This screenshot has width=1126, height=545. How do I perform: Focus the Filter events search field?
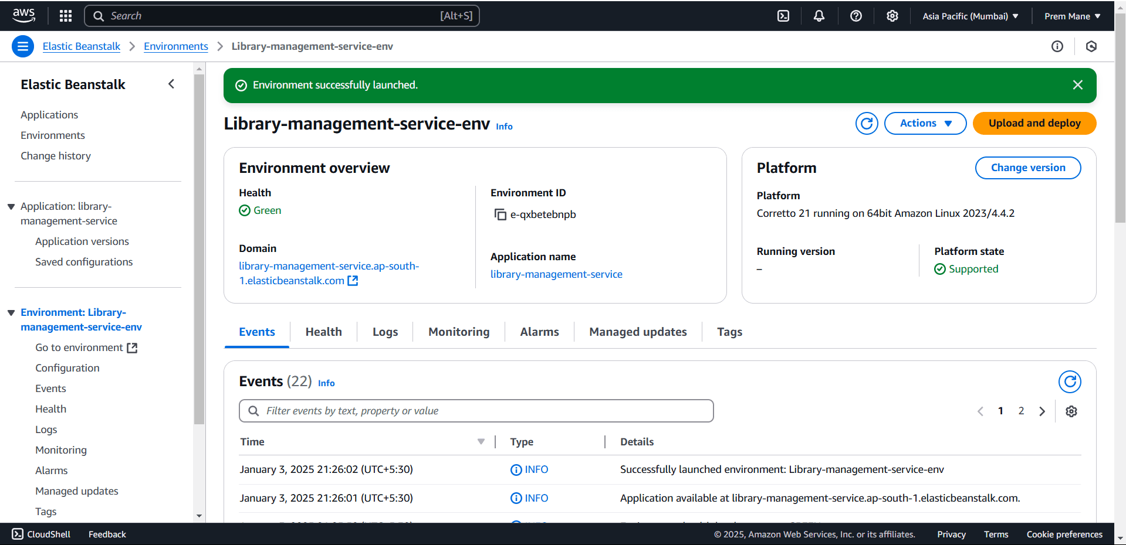tap(476, 411)
